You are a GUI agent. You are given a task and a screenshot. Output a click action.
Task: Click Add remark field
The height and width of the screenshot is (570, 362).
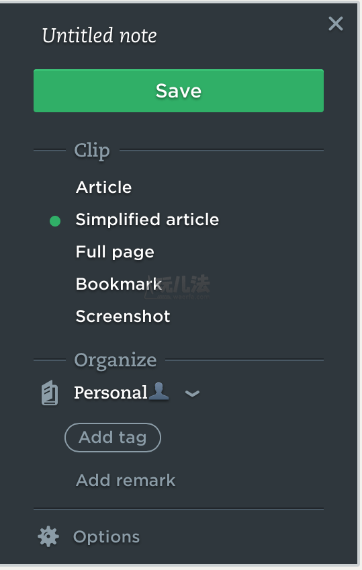click(x=126, y=481)
